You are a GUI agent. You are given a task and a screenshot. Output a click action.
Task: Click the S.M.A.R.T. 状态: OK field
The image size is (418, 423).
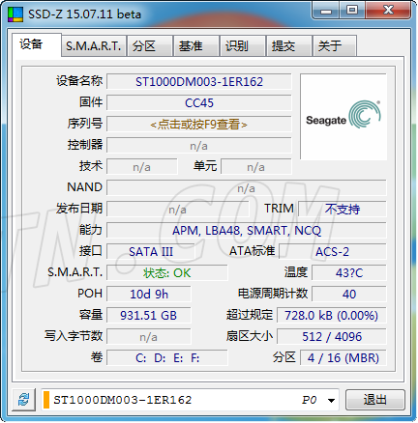coord(167,273)
